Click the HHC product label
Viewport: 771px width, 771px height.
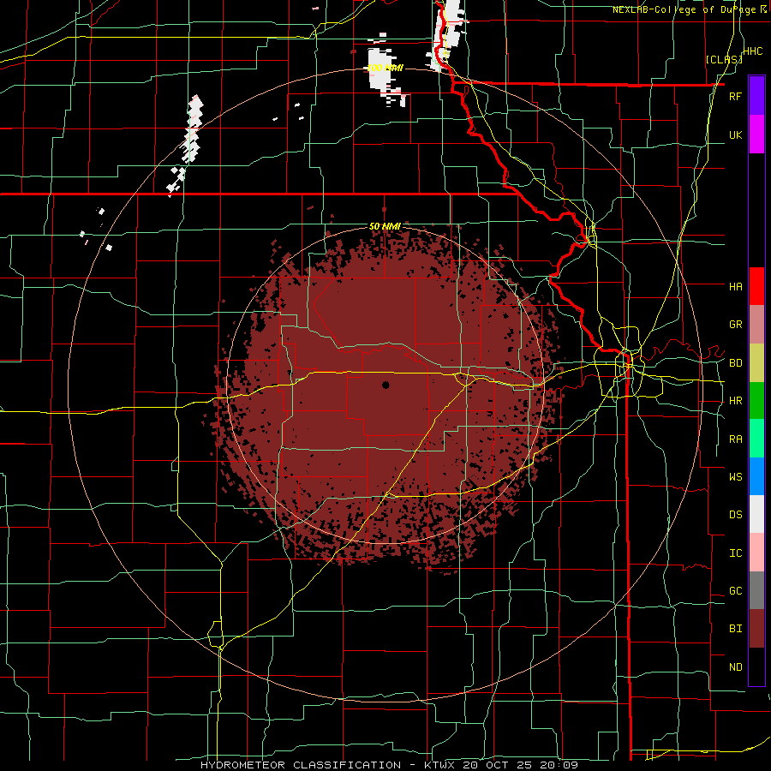point(753,51)
